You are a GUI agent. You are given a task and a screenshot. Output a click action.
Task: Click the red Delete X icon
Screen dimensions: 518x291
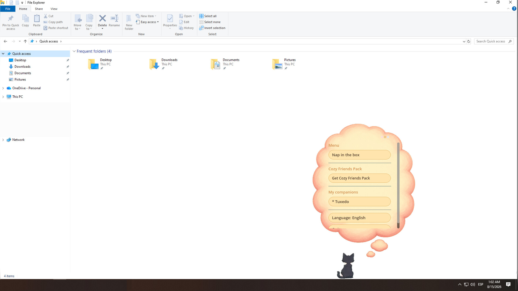click(102, 18)
